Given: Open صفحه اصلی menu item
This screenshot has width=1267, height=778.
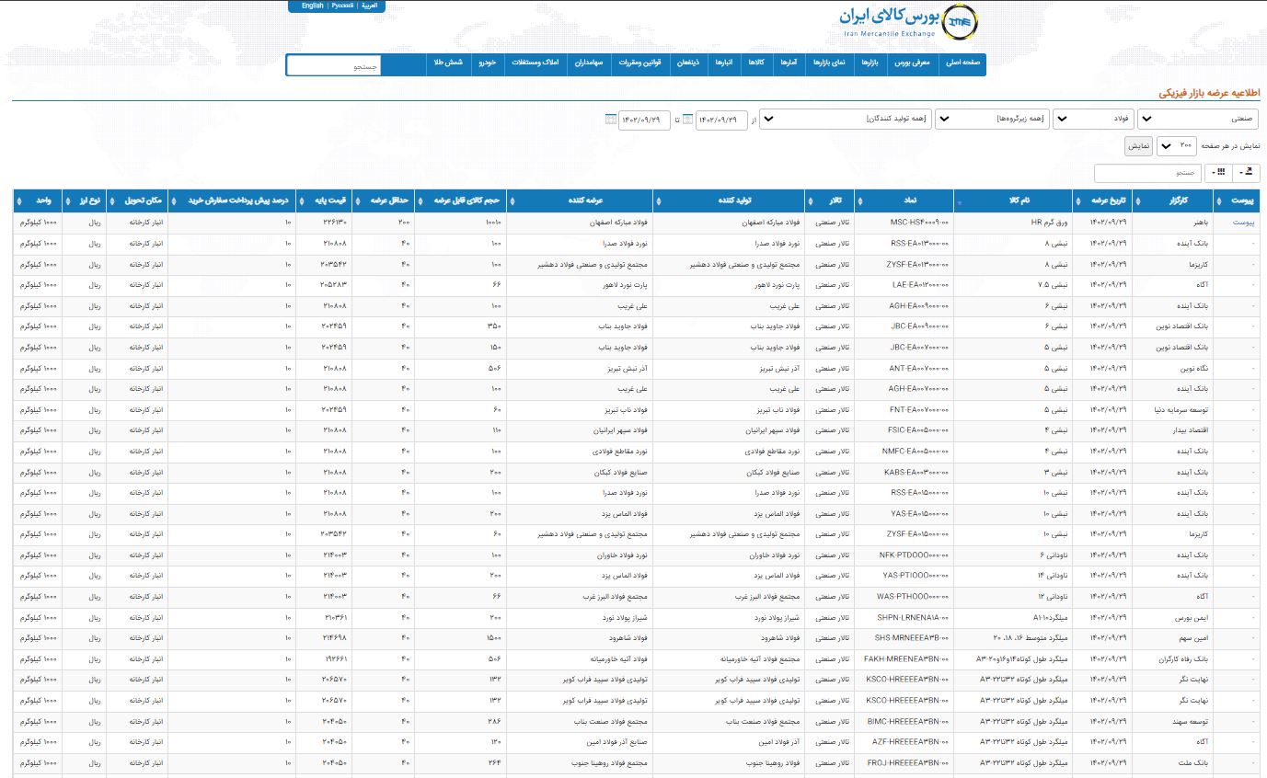Looking at the screenshot, I should 964,63.
